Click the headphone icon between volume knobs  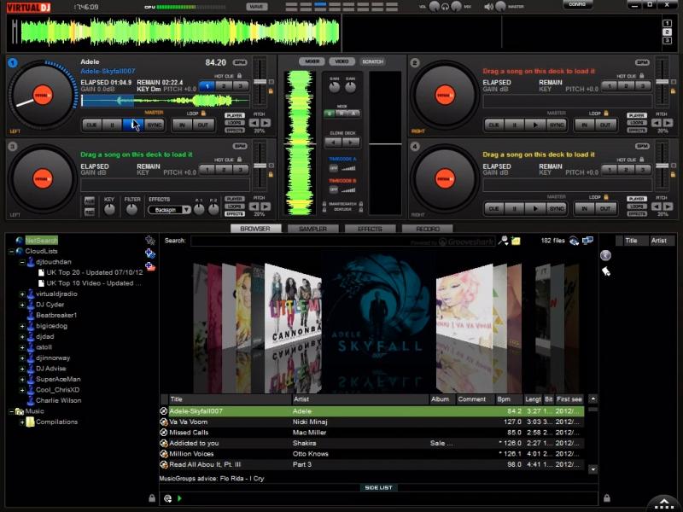445,7
